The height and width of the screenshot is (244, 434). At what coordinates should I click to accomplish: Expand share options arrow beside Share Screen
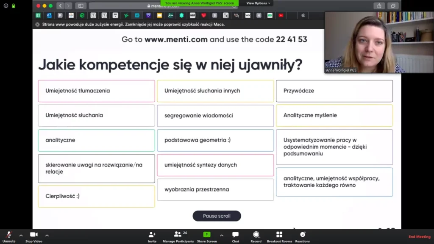pyautogui.click(x=222, y=236)
